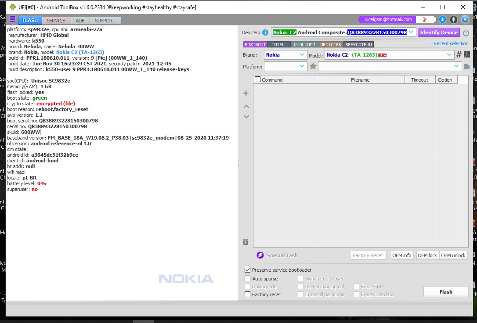This screenshot has width=477, height=323.
Task: Click the favorite star icon
Action: coord(313,66)
